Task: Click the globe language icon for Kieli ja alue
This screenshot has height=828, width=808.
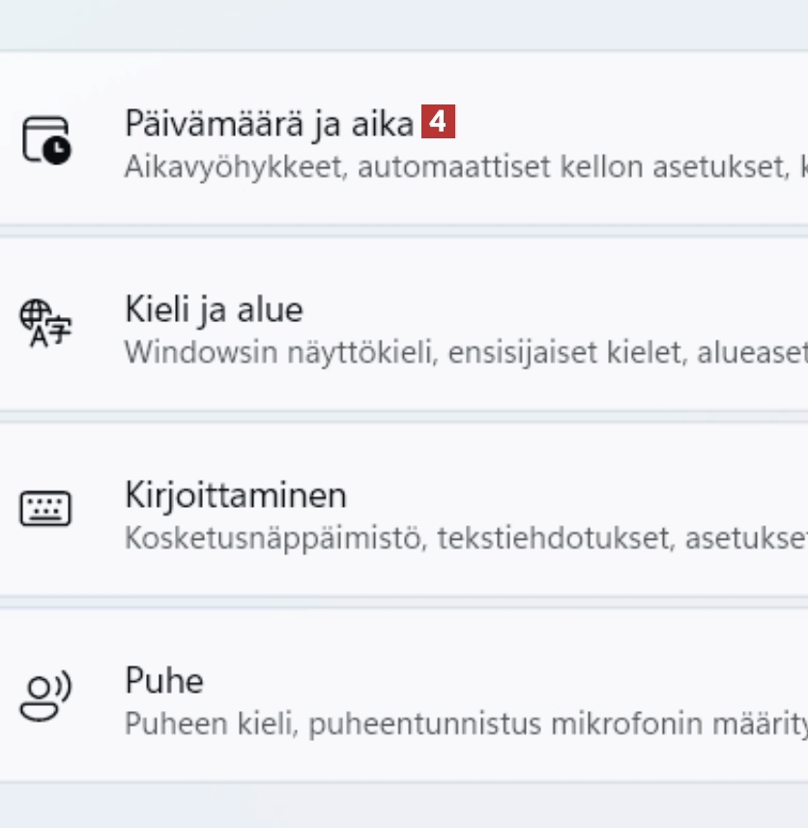Action: pyautogui.click(x=46, y=324)
